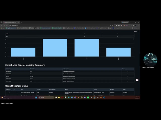Screen dimensions: 161x120
Task: Click the red Adobe Acrobat floating icon
Action: [x=137, y=80]
